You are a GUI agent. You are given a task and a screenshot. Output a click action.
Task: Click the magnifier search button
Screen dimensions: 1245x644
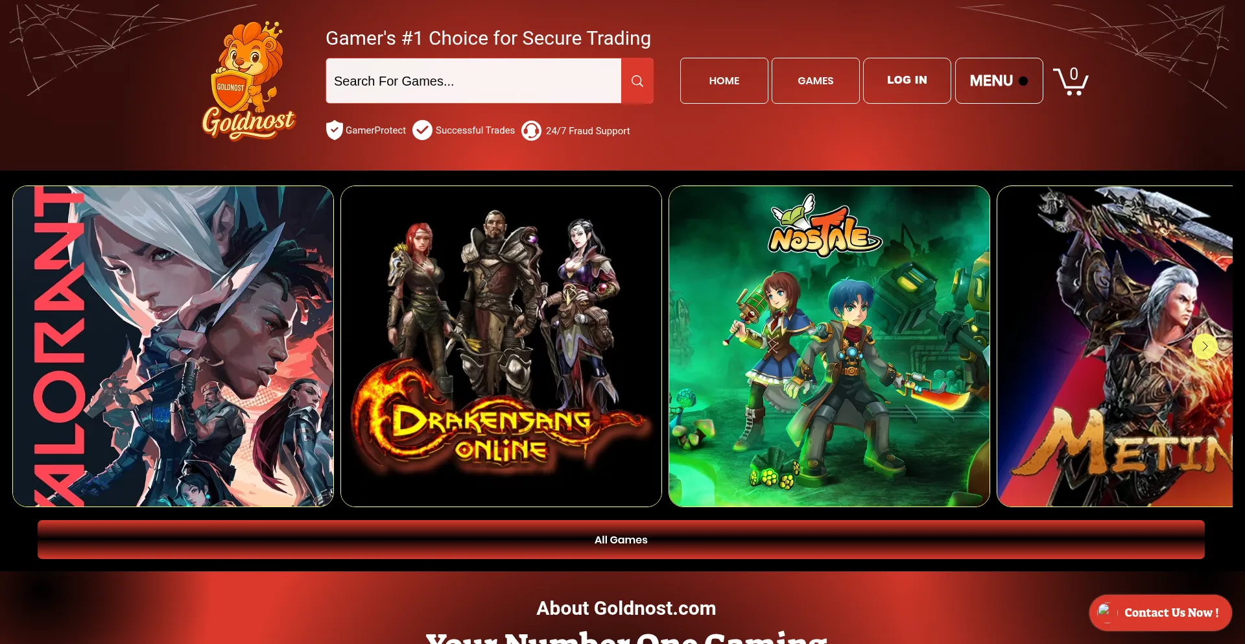click(637, 81)
